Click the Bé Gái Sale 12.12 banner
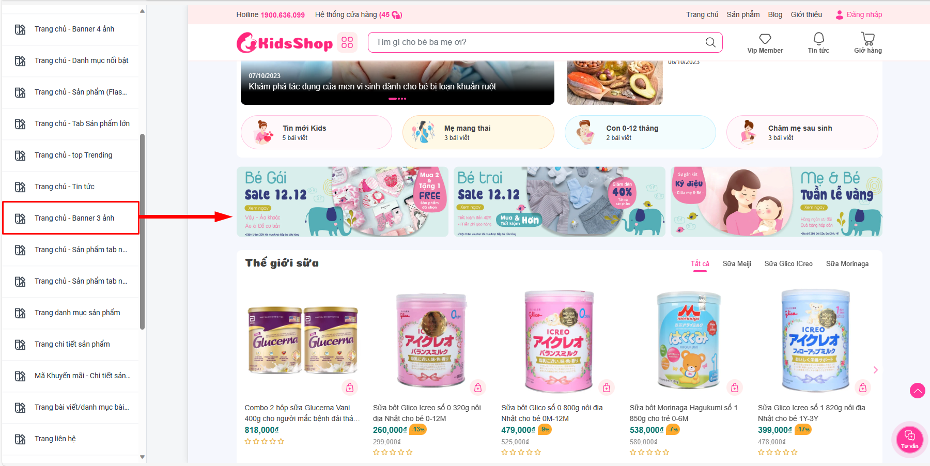Viewport: 930px width, 466px height. (343, 201)
